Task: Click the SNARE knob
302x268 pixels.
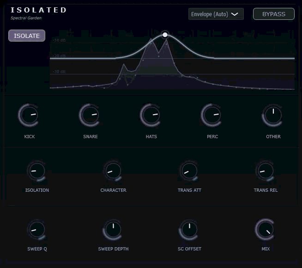Action: pos(90,115)
